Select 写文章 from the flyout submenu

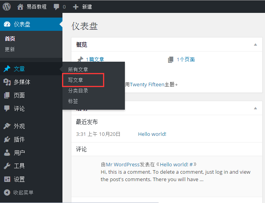pyautogui.click(x=75, y=80)
